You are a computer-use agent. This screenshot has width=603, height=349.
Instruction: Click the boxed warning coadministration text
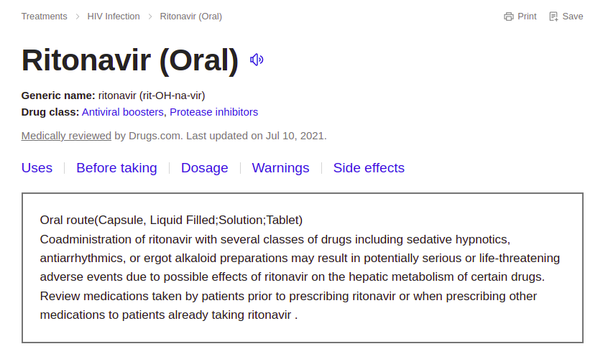pyautogui.click(x=300, y=277)
